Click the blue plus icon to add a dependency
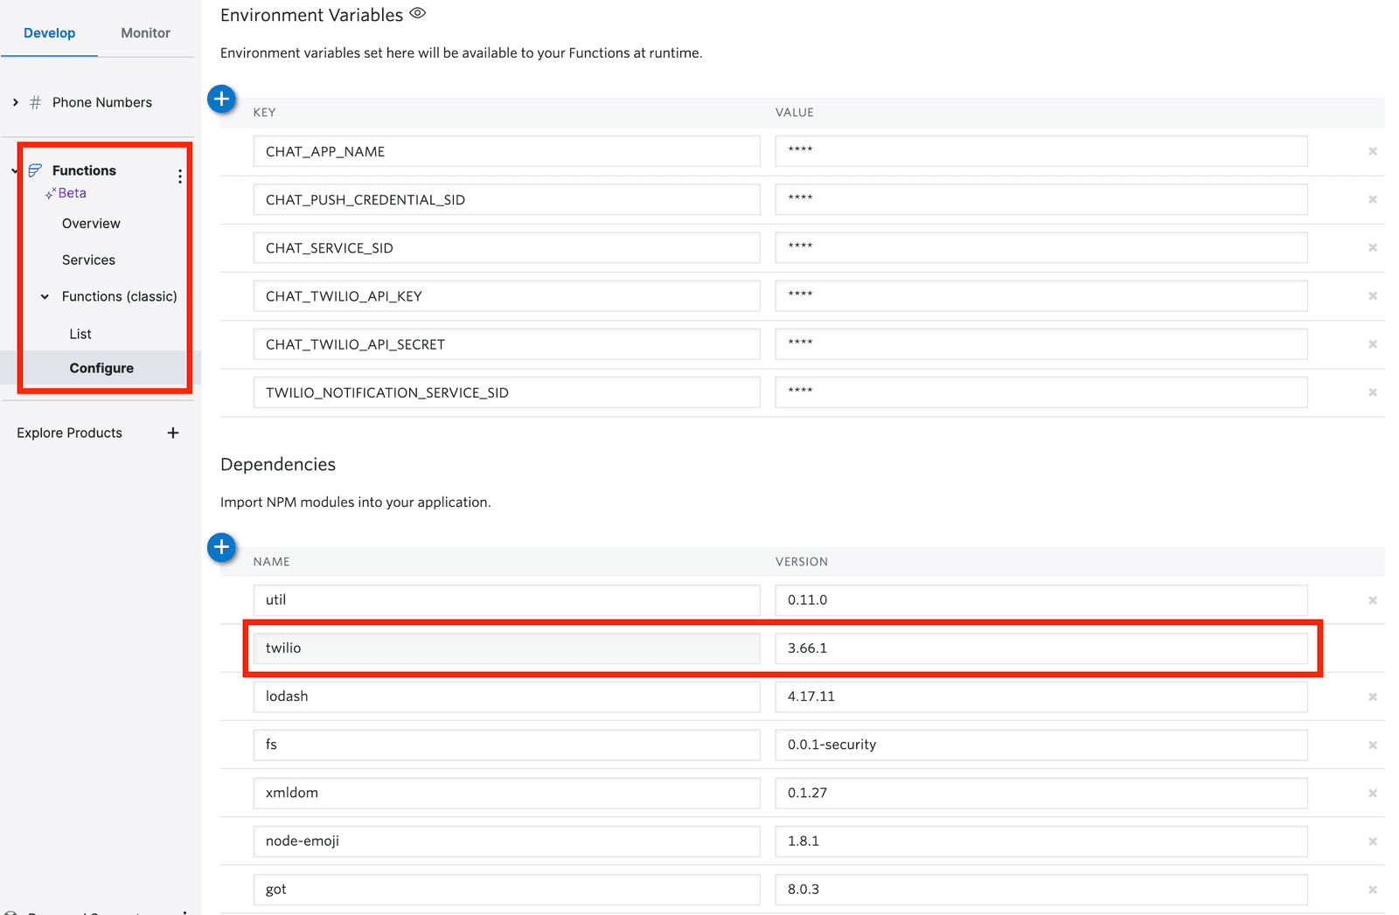The image size is (1399, 915). click(221, 548)
